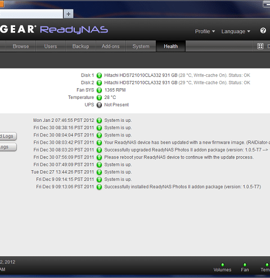The height and width of the screenshot is (278, 270).
Task: Switch to the Backup tab
Action: point(81,46)
